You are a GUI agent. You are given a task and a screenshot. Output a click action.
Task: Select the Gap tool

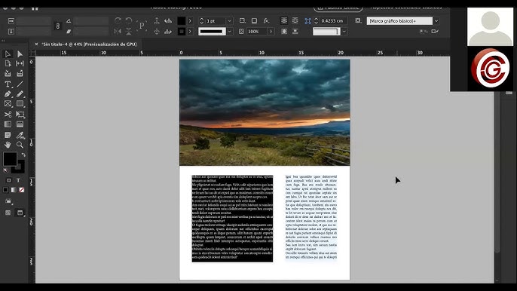20,63
